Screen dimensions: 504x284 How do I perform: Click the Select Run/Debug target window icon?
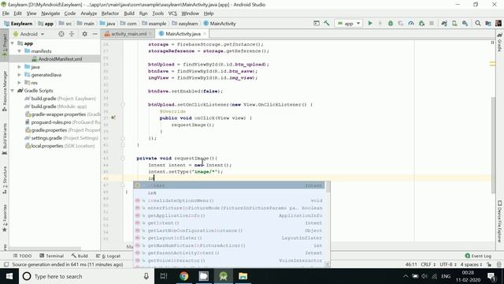(x=317, y=23)
